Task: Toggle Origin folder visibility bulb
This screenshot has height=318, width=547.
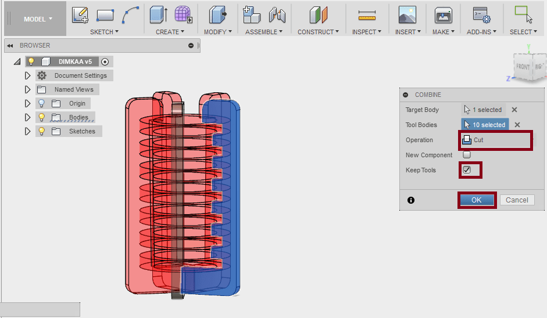Action: pos(41,103)
